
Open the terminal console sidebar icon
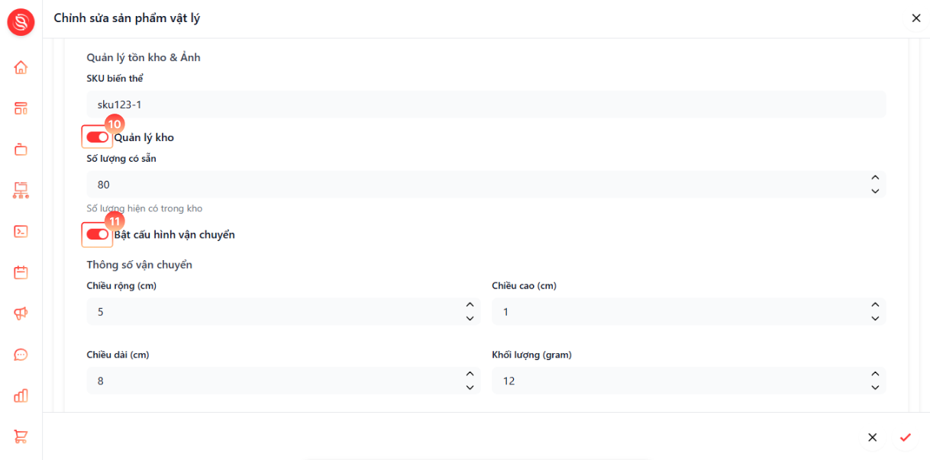pos(21,231)
